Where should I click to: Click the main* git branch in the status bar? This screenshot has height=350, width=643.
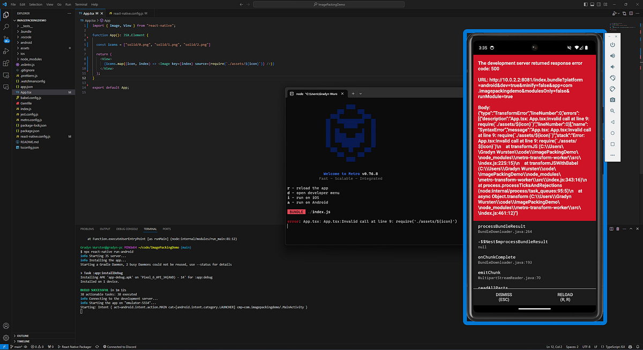point(18,346)
